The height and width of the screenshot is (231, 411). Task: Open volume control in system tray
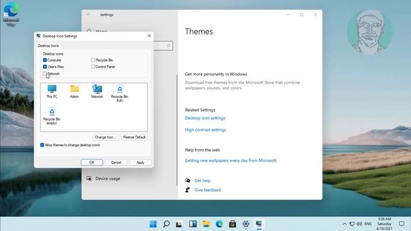(x=359, y=224)
